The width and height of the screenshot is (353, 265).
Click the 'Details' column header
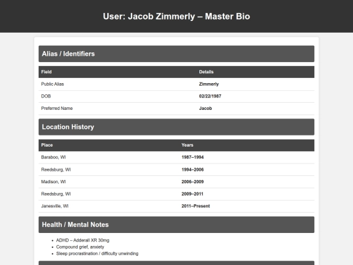click(x=206, y=72)
